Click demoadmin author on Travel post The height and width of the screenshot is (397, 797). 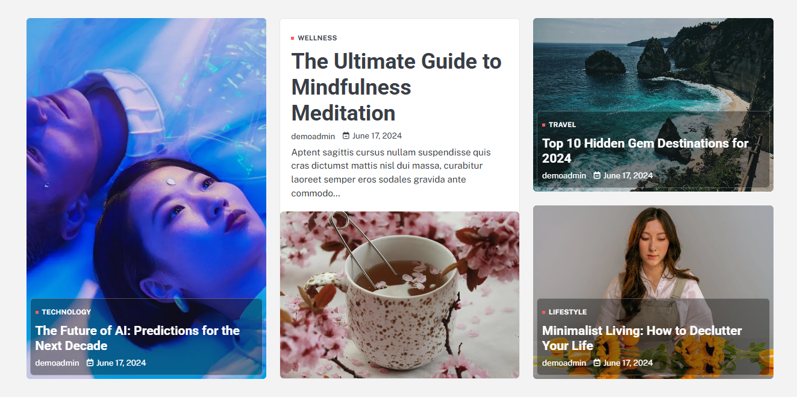(564, 175)
